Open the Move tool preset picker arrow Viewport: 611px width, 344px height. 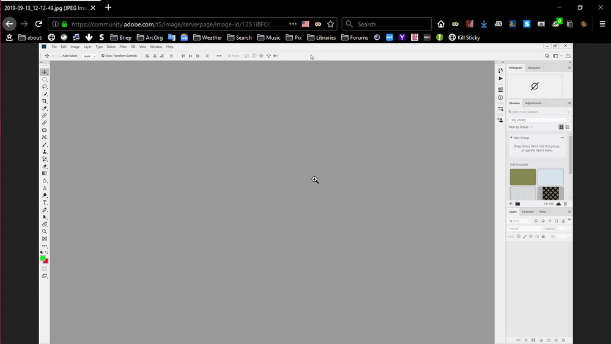53,56
